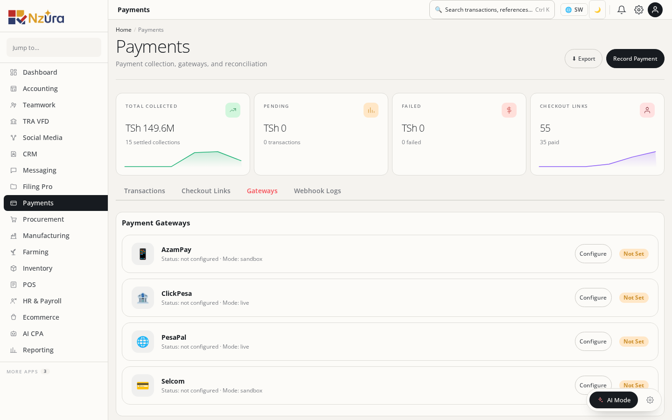Click AI CPA robot icon
The height and width of the screenshot is (420, 672).
[14, 334]
